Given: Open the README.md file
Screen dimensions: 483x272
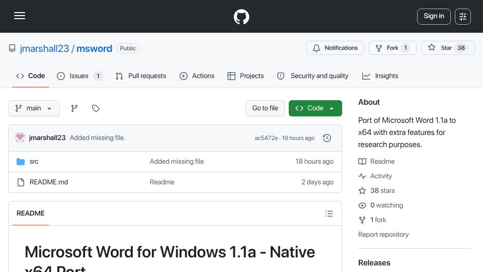Looking at the screenshot, I should pyautogui.click(x=49, y=182).
